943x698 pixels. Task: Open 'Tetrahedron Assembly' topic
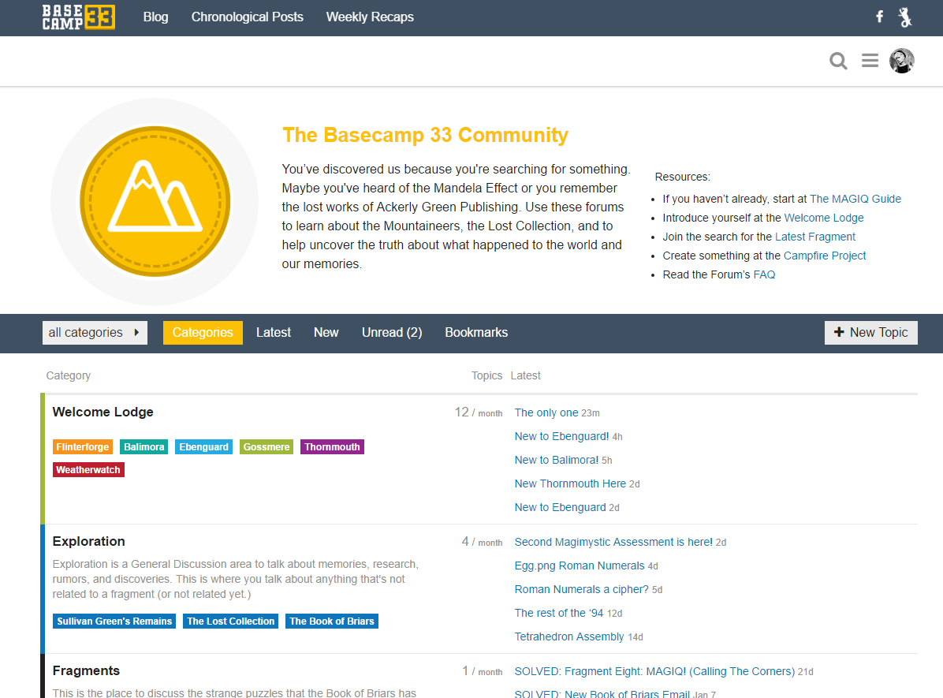click(569, 636)
